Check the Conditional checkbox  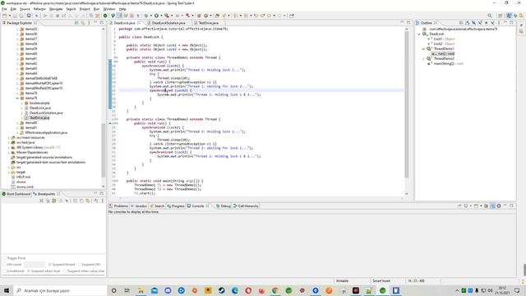click(x=5, y=271)
